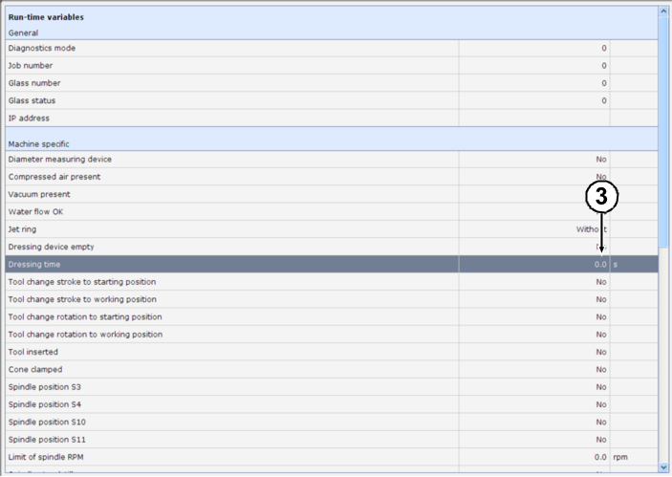The width and height of the screenshot is (672, 477).
Task: Click the Run-time variables title
Action: (x=46, y=17)
